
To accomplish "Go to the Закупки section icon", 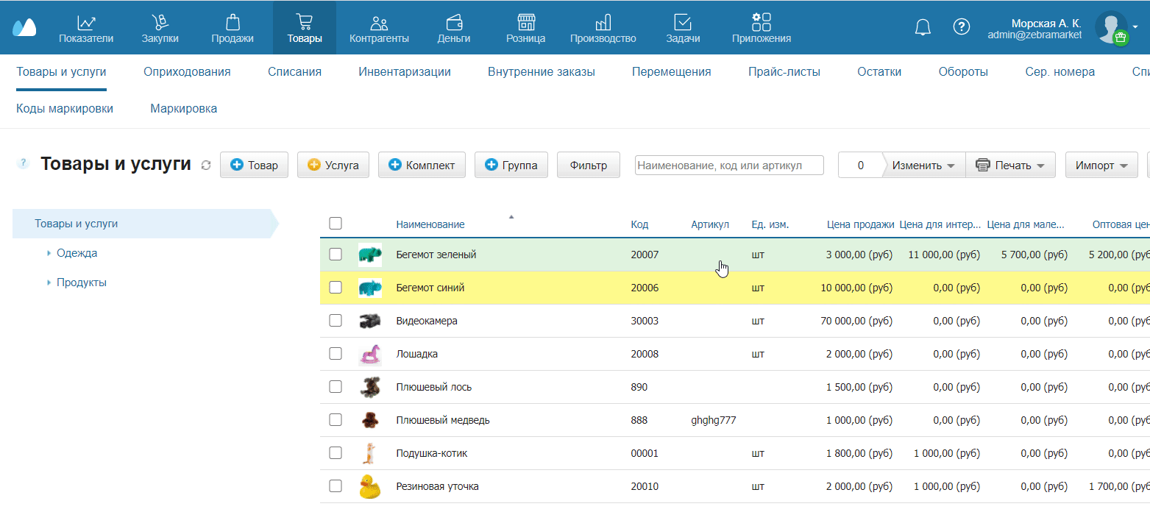I will (160, 24).
